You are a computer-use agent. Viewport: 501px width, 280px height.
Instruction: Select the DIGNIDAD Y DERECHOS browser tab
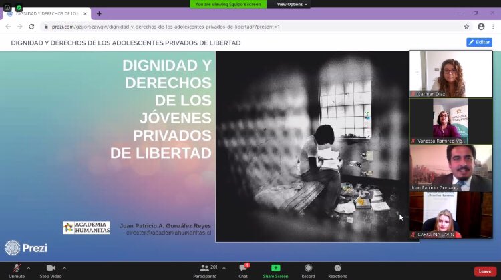pyautogui.click(x=47, y=14)
